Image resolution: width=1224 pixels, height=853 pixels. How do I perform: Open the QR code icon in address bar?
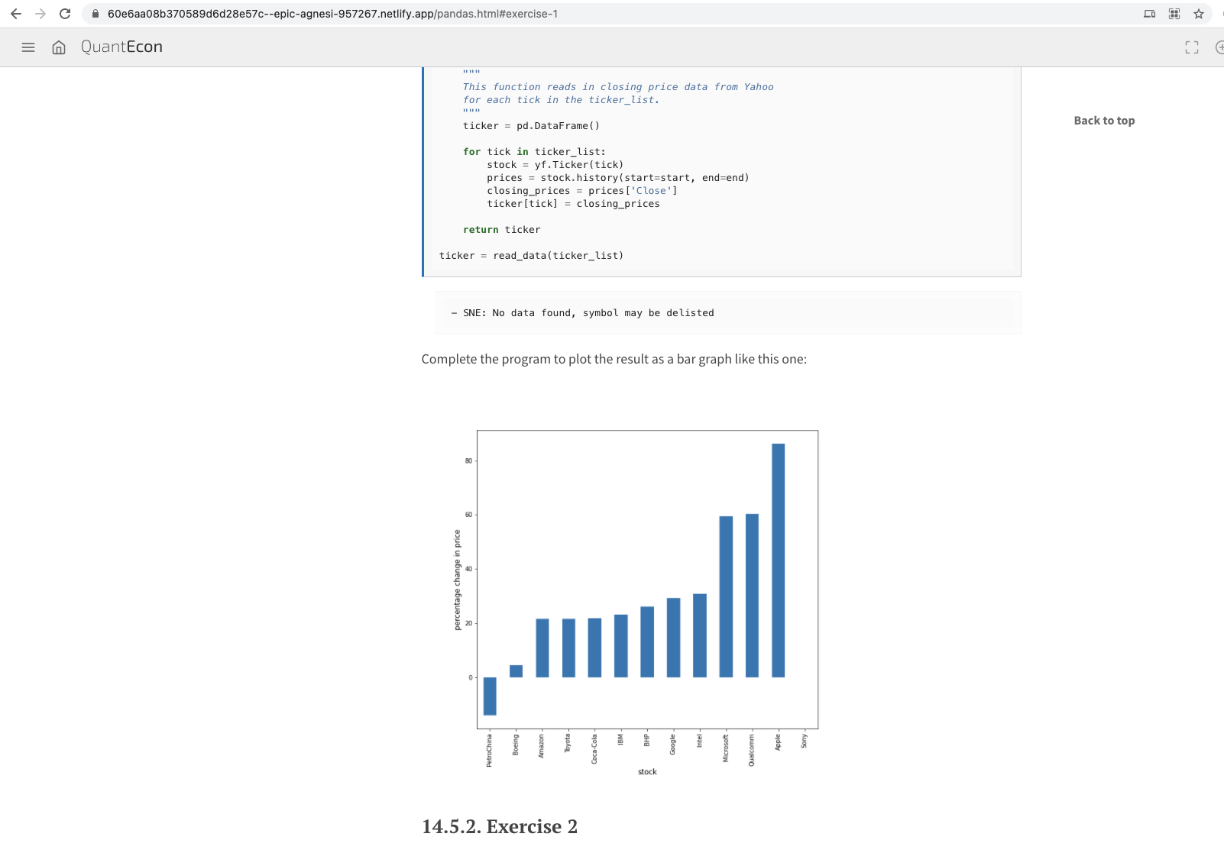point(1174,14)
